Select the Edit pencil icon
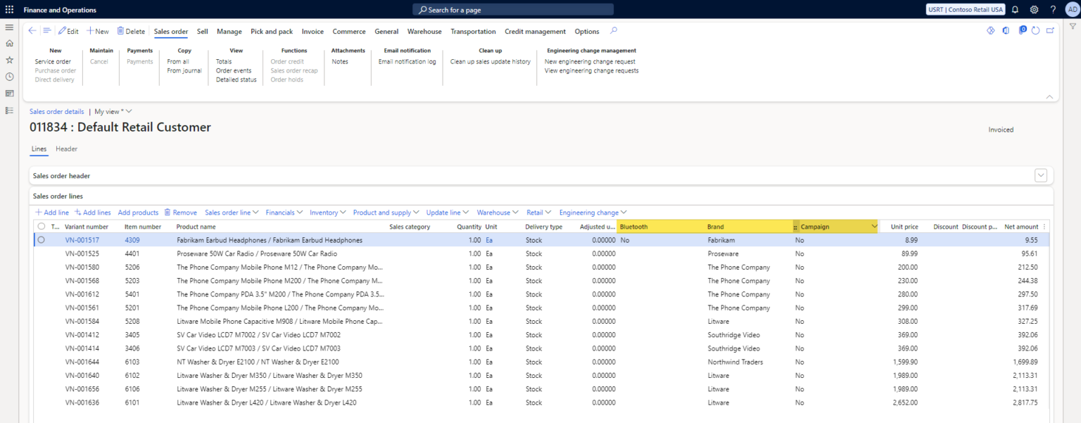1081x423 pixels. [68, 31]
